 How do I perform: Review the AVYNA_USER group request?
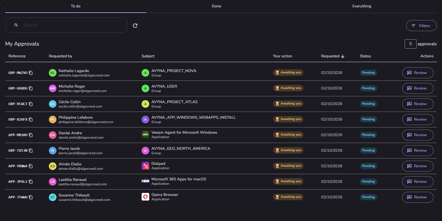pos(418,88)
